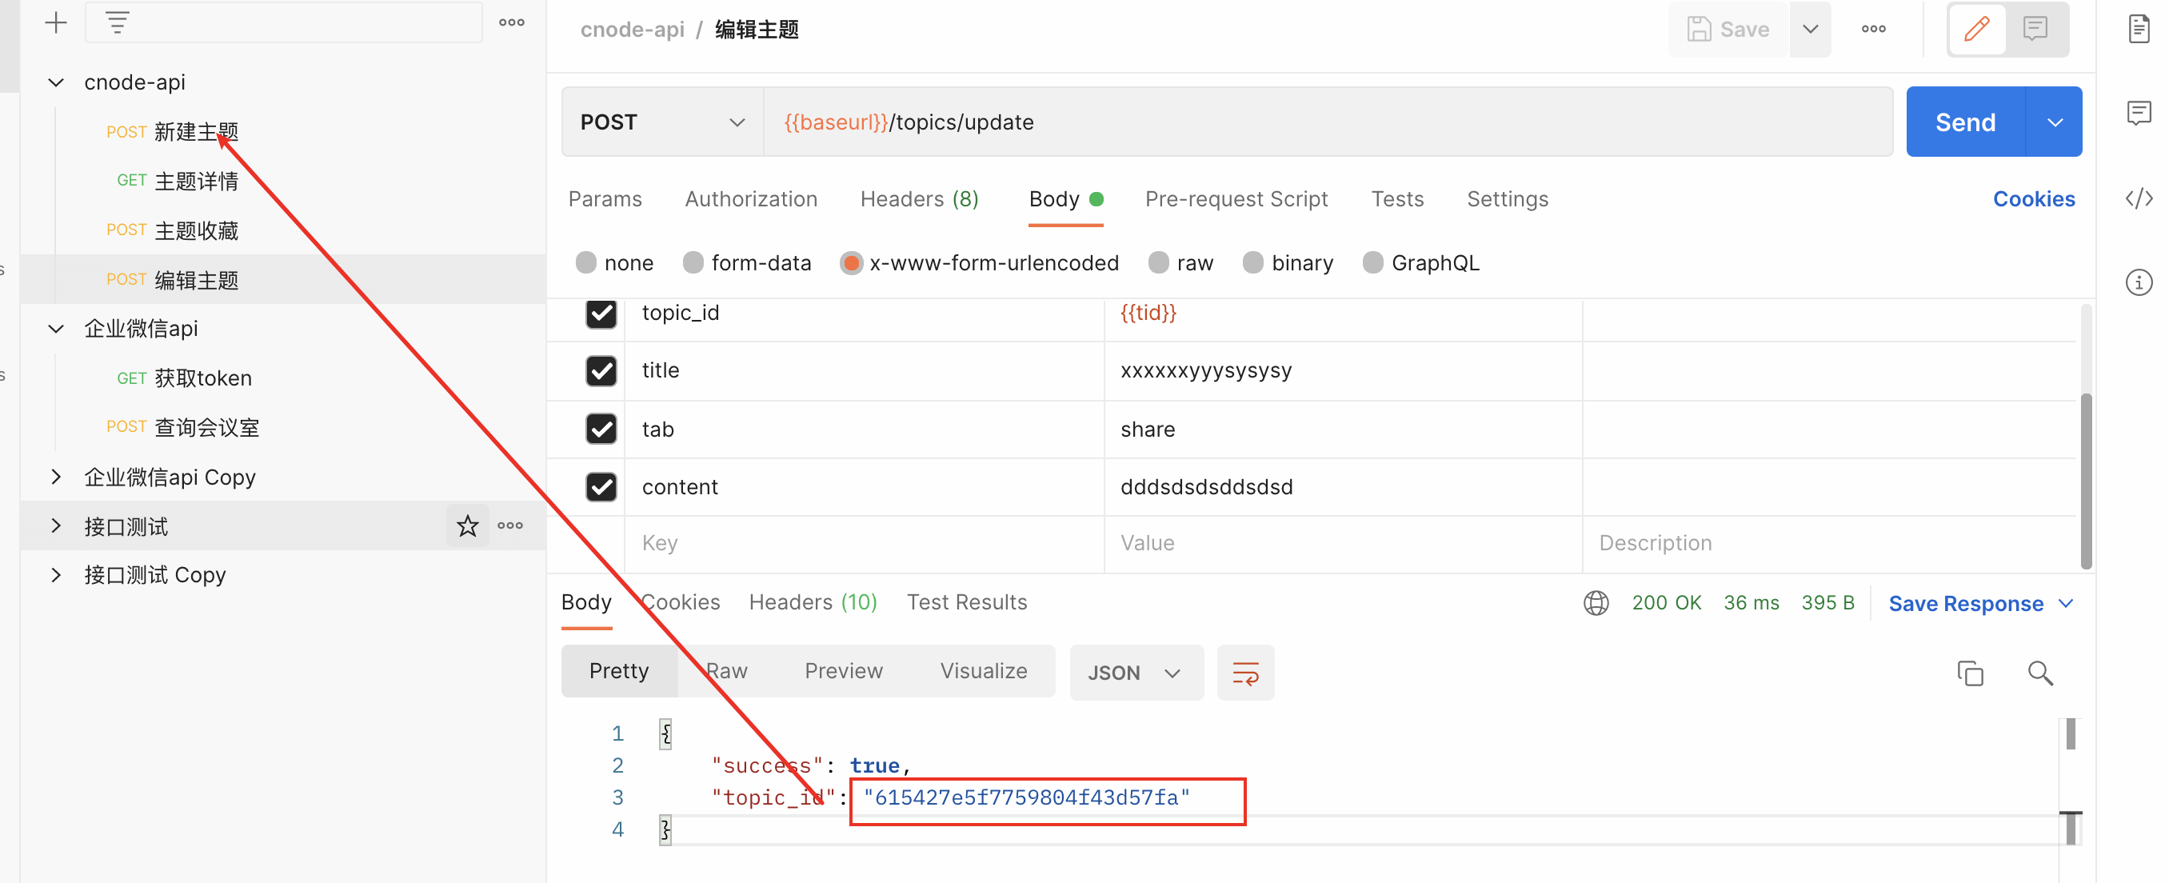Star the 接口测试 collection

[467, 526]
